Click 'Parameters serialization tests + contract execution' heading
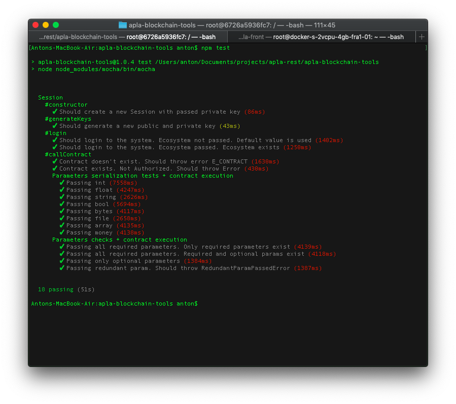The height and width of the screenshot is (404, 456). click(143, 176)
